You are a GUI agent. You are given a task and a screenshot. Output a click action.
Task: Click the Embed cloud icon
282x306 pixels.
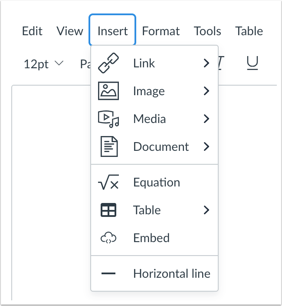108,238
